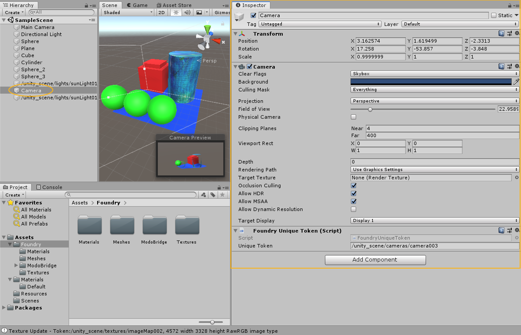Enable the Physical Camera checkbox

point(353,117)
